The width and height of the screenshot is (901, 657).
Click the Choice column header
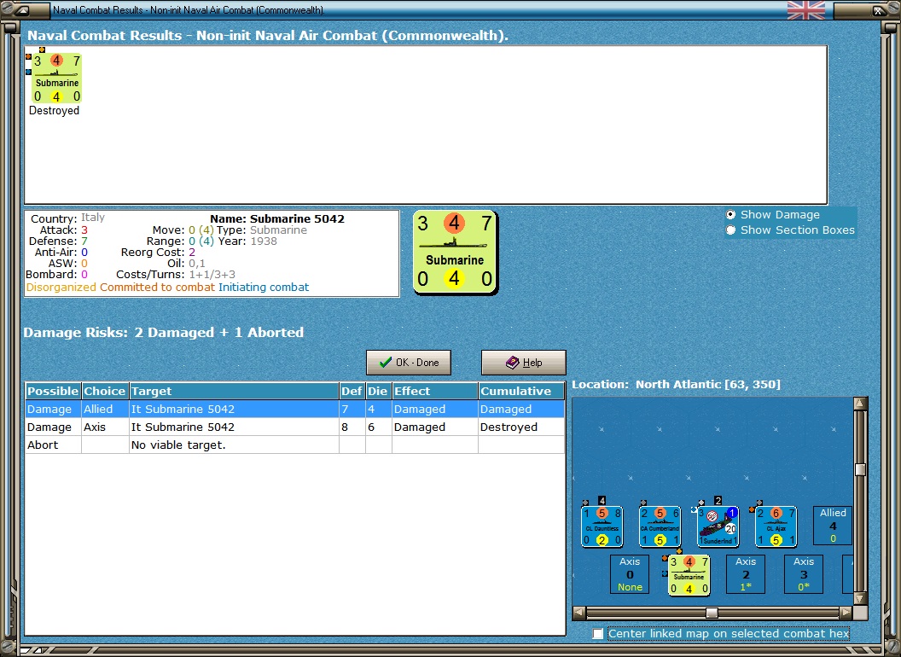105,391
